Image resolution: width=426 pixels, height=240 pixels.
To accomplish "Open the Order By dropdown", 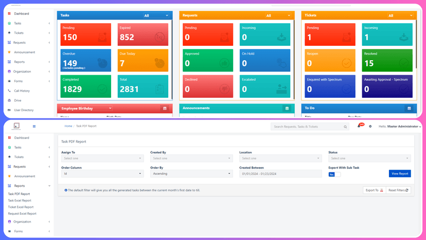I will tap(191, 174).
